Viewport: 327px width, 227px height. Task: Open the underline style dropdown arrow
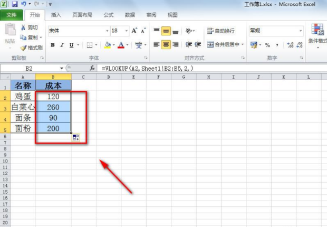(78, 45)
